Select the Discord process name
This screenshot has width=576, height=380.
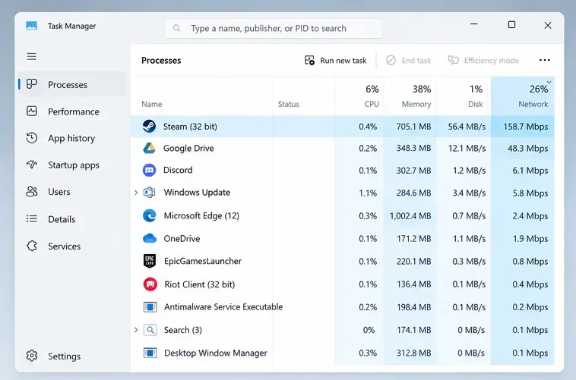[x=178, y=170]
